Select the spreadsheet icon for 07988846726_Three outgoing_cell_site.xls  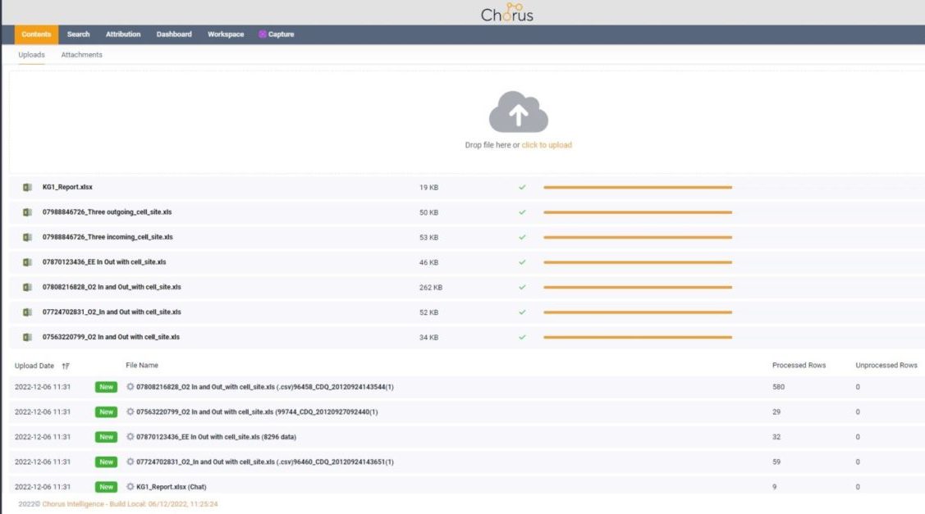(x=25, y=212)
